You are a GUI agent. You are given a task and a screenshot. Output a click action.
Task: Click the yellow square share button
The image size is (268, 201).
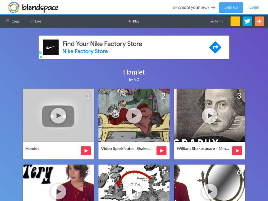(235, 21)
